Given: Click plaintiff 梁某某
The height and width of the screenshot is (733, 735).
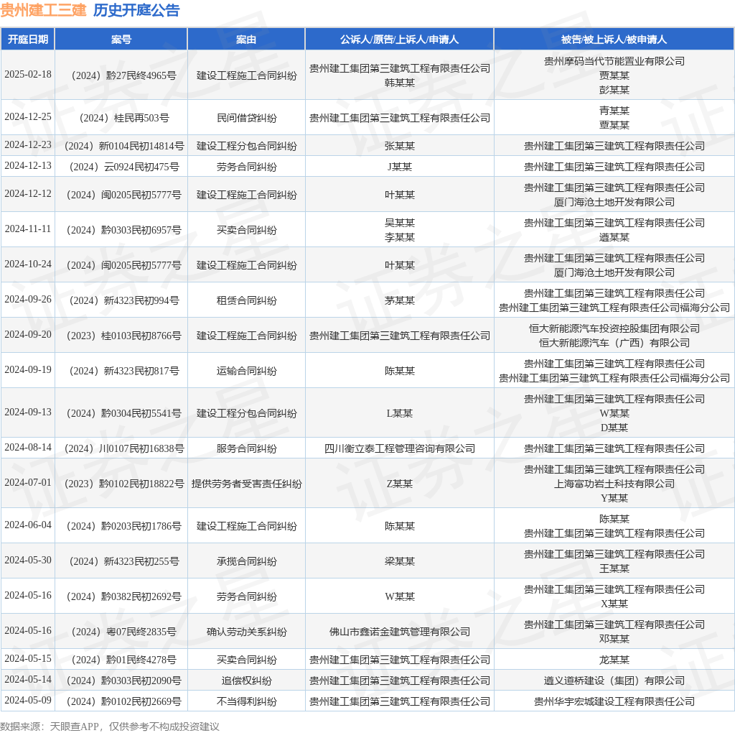Looking at the screenshot, I should click(x=399, y=561).
